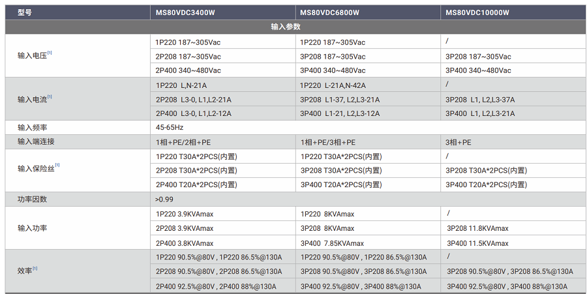Select the 2P208 187~305Vac cell
This screenshot has width=587, height=294.
(x=188, y=57)
